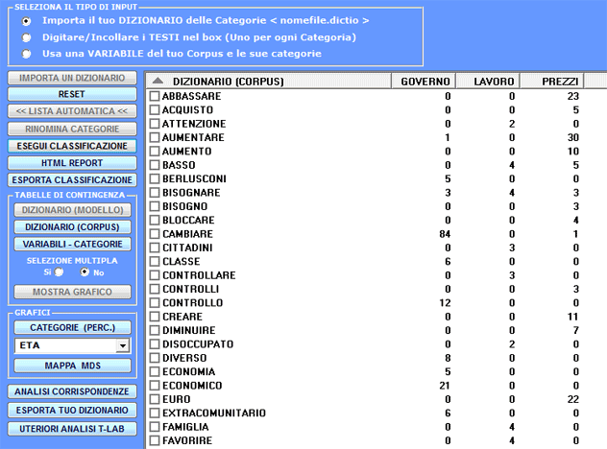
Task: Tick the CITTADINI checkbox
Action: (x=155, y=248)
